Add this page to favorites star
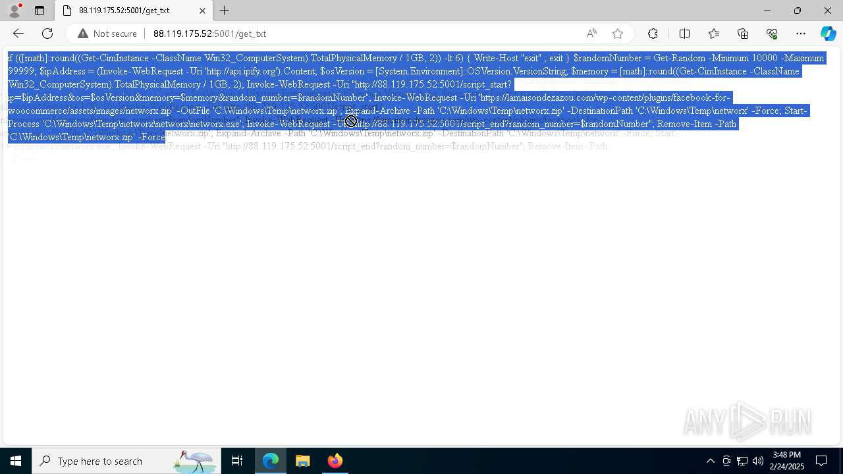Image resolution: width=843 pixels, height=474 pixels. (618, 34)
